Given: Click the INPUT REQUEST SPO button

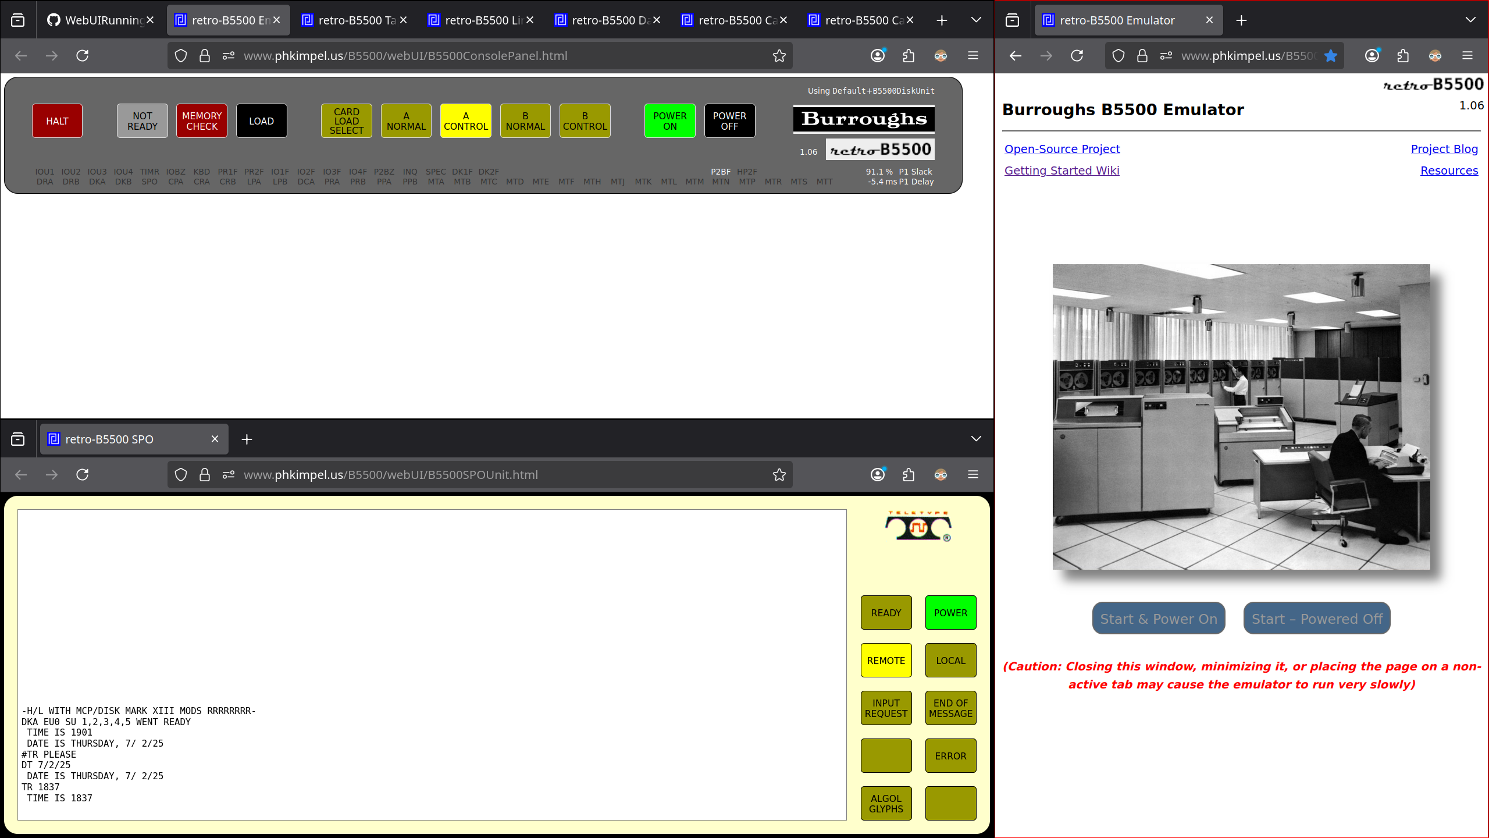Looking at the screenshot, I should pos(886,708).
